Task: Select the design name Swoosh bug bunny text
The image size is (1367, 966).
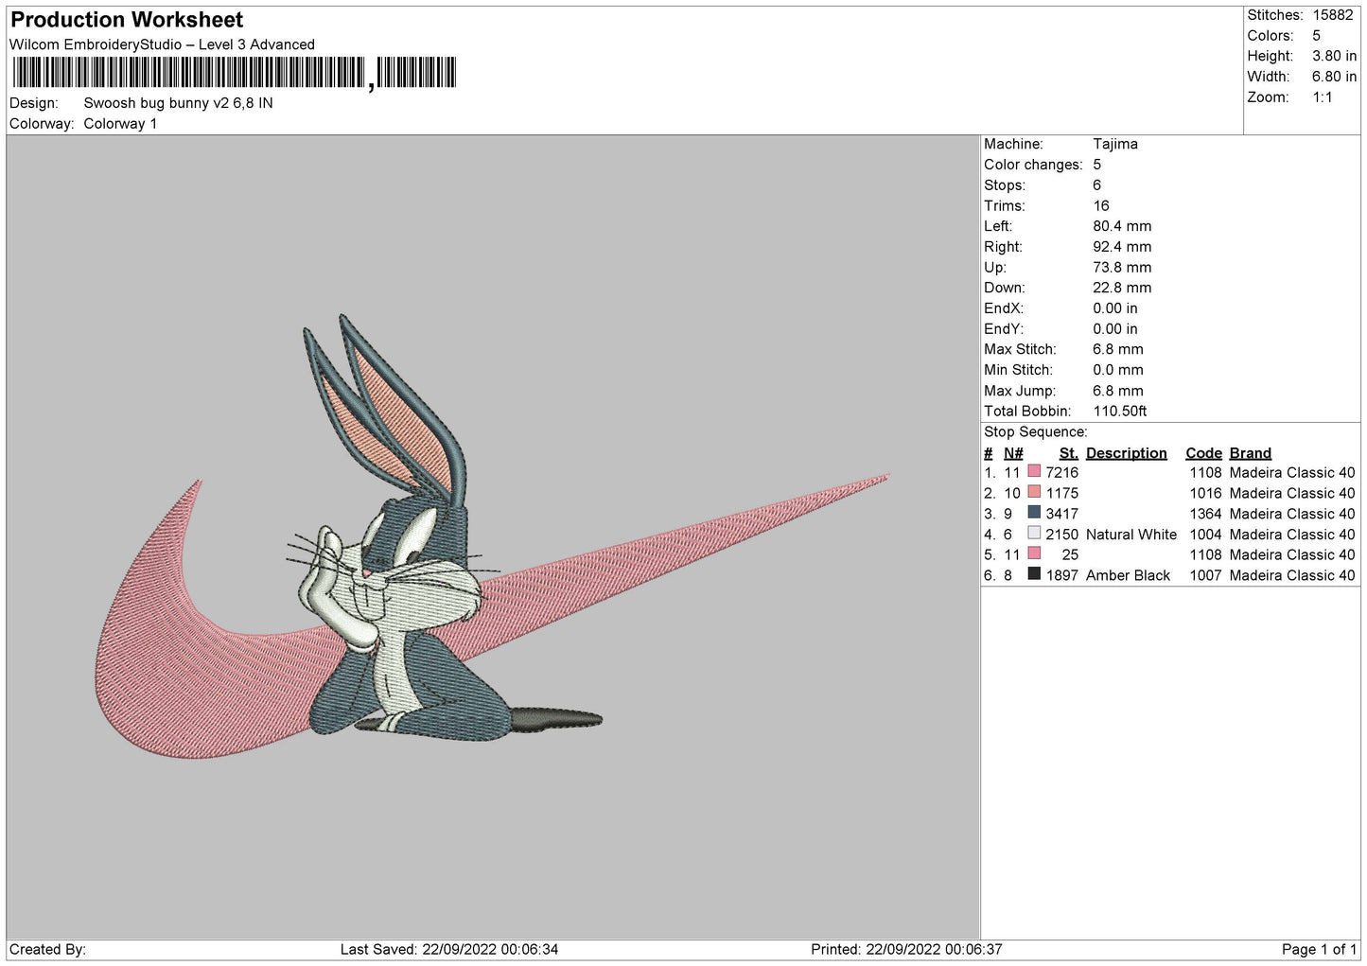Action: coord(178,103)
